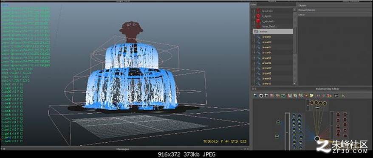Click the red bowtie icon in Relationship Editor toolbar

tap(330, 96)
